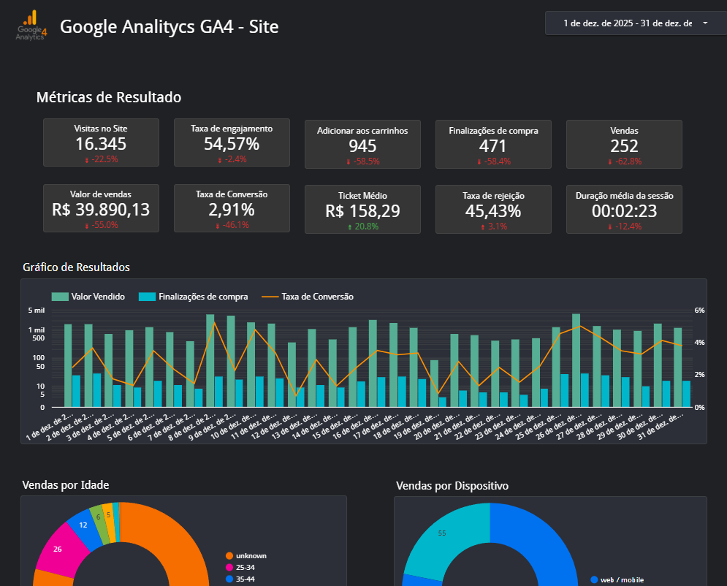Screen dimensions: 727x586
Task: Click the Valor de vendas R$ 39.890,13
Action: pos(101,210)
